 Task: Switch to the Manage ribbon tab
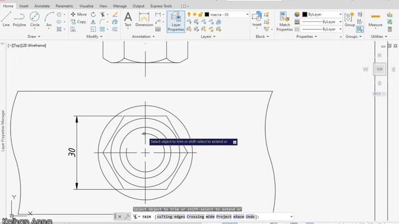120,6
